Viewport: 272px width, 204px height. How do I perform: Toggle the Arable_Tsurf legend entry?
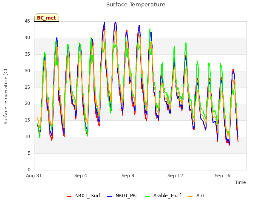(163, 195)
